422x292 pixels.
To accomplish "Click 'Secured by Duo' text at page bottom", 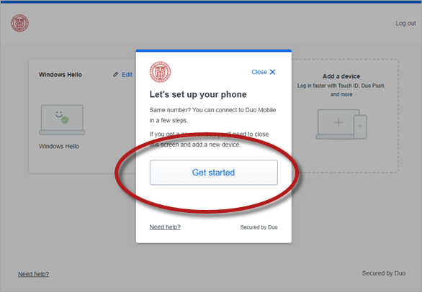I will (384, 273).
